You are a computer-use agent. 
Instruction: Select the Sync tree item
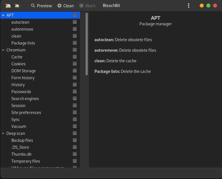[16, 120]
